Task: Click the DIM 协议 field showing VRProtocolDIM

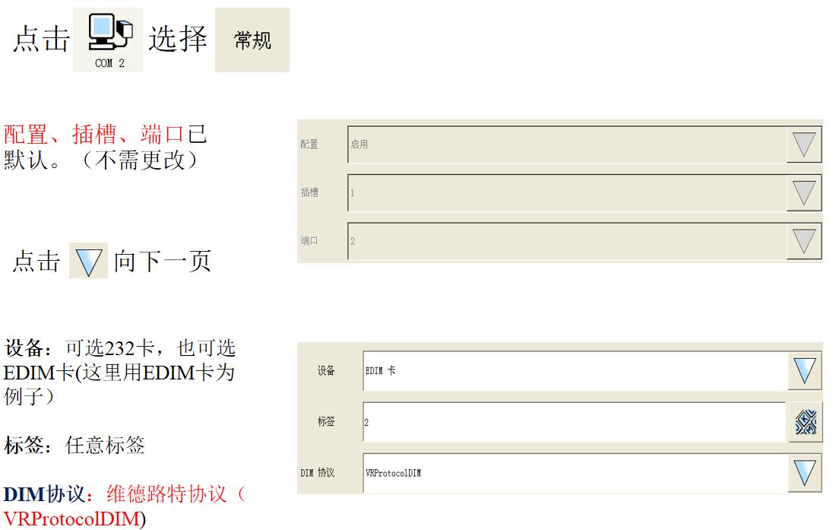Action: coord(574,473)
